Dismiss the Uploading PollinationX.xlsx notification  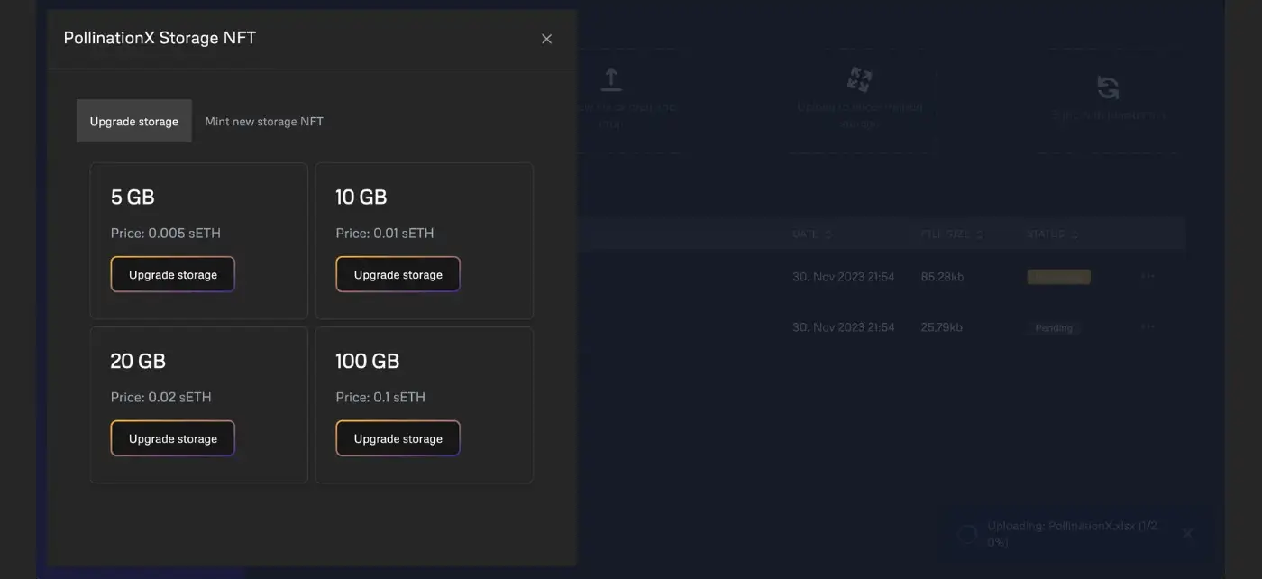[1187, 533]
